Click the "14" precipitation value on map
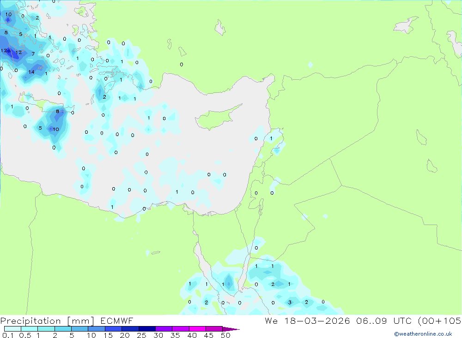The height and width of the screenshot is (338, 462). point(31,72)
